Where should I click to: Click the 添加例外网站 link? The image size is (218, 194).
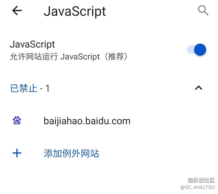71,154
